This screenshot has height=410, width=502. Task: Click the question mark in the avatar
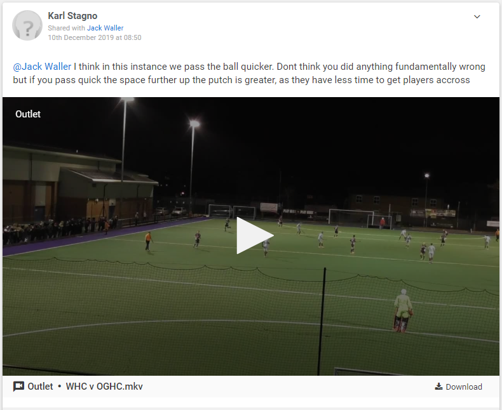click(28, 29)
